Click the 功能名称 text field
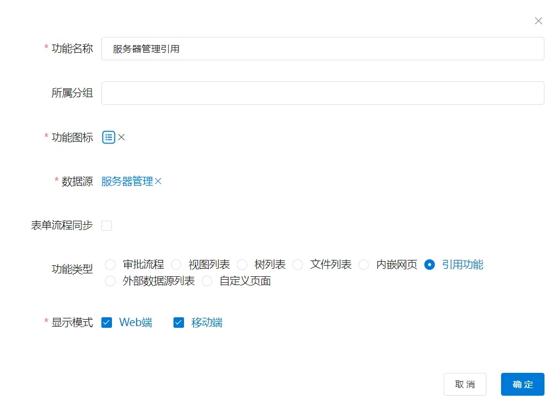Image resolution: width=555 pixels, height=408 pixels. coord(322,49)
